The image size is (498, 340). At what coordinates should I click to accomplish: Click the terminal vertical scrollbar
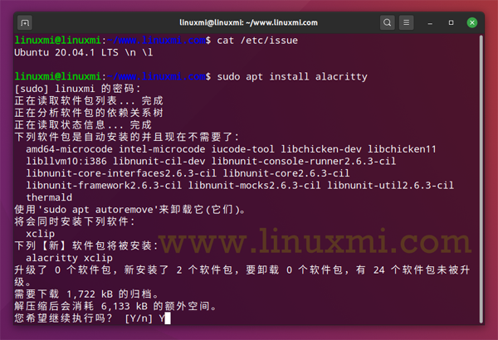(x=481, y=179)
